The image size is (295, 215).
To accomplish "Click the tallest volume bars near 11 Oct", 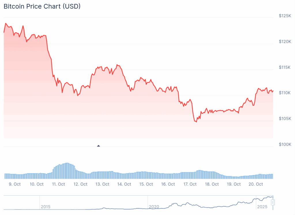I will point(67,170).
